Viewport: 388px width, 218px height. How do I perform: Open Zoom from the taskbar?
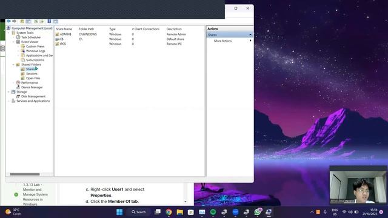pyautogui.click(x=235, y=212)
